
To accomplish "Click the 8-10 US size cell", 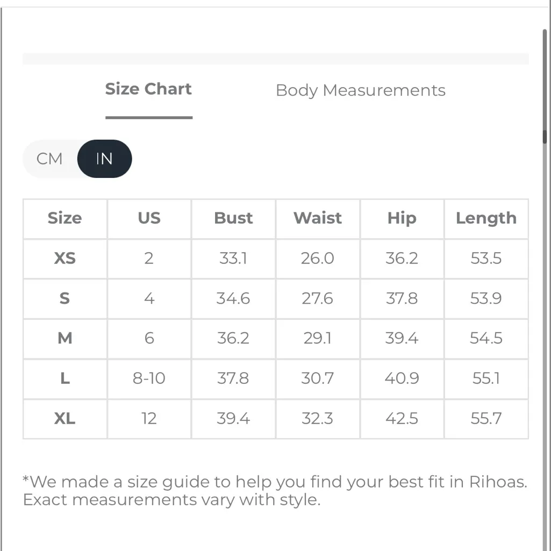I will 149,378.
